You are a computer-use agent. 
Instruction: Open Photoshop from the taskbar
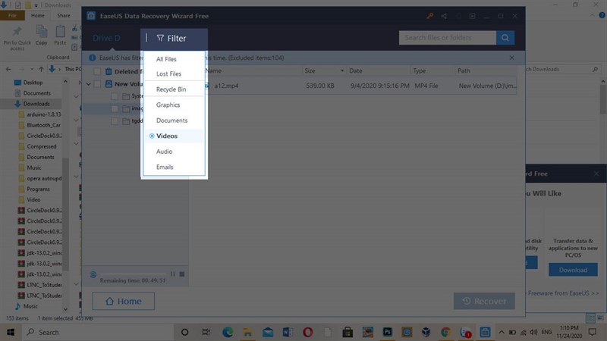pos(387,332)
